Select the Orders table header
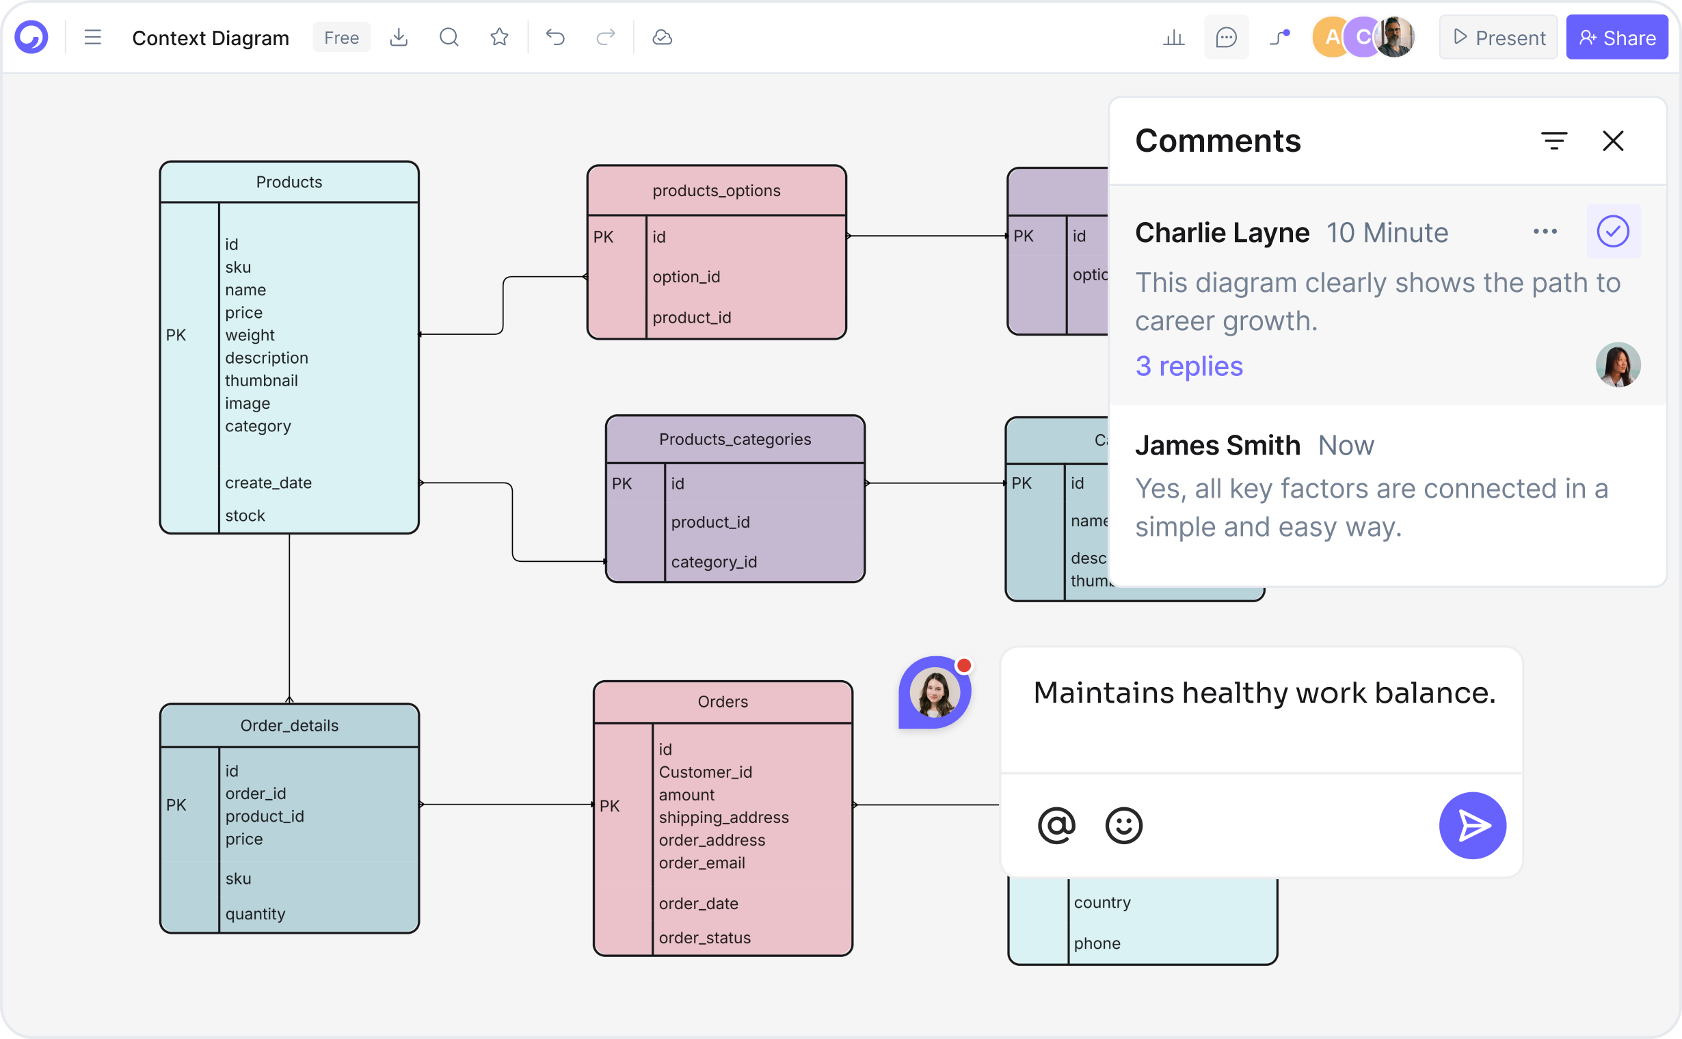Image resolution: width=1682 pixels, height=1039 pixels. click(723, 701)
